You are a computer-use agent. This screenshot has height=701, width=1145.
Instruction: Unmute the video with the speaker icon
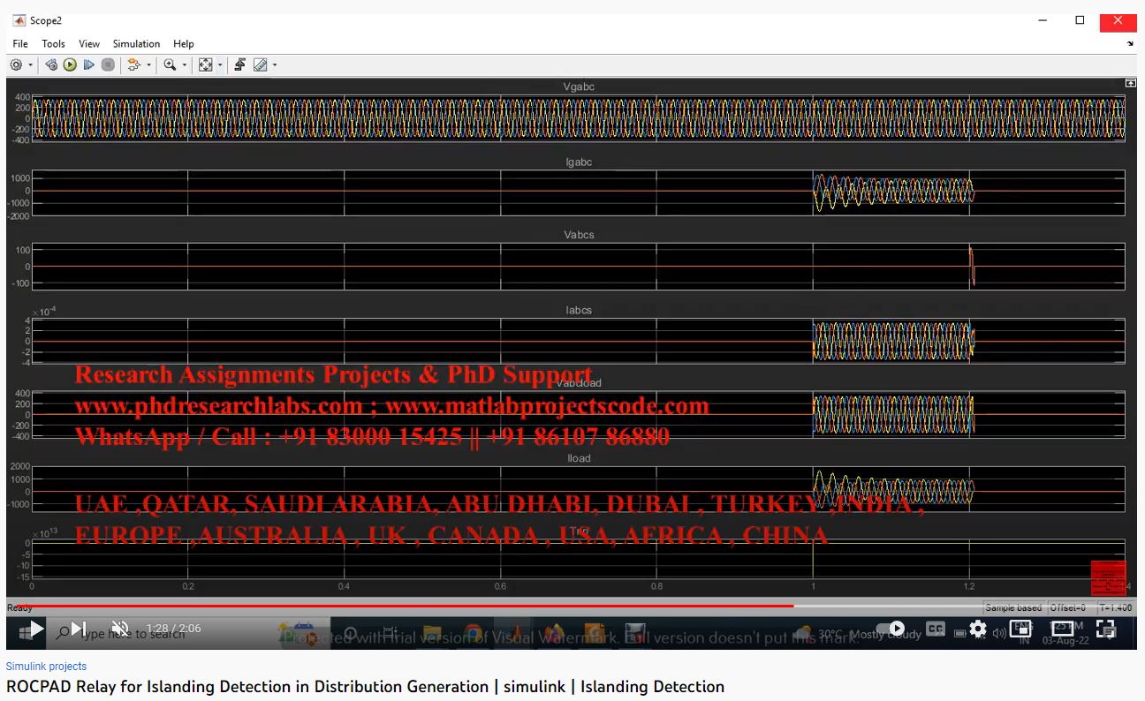(120, 629)
